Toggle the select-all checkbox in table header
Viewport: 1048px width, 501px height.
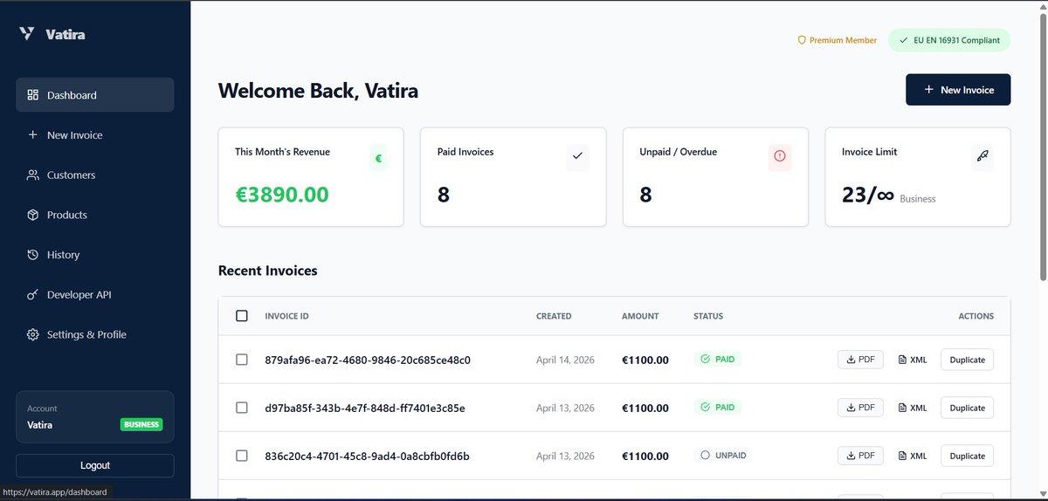tap(242, 316)
